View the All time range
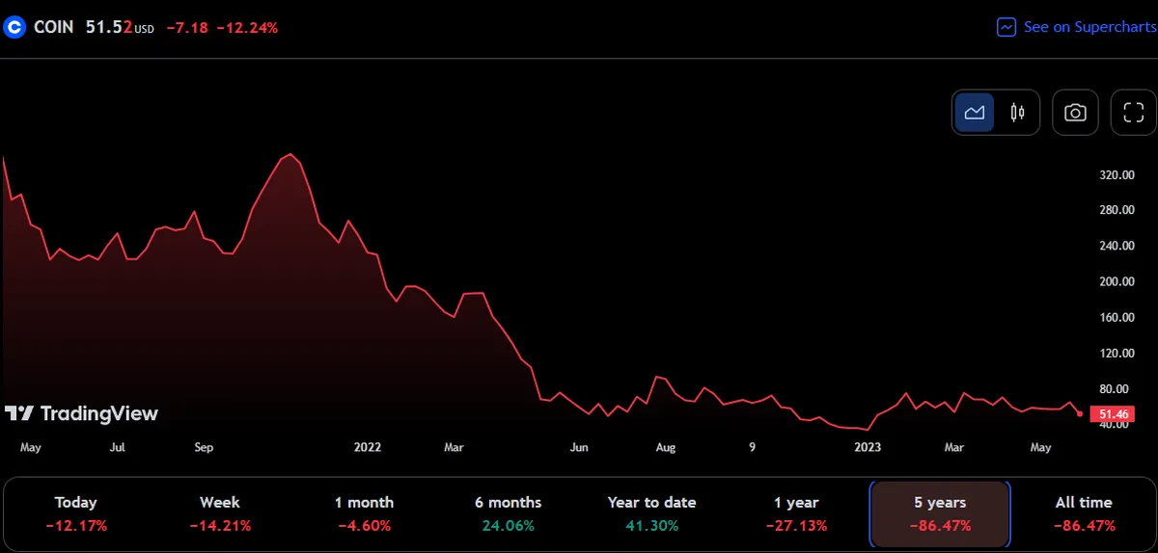 point(1084,513)
